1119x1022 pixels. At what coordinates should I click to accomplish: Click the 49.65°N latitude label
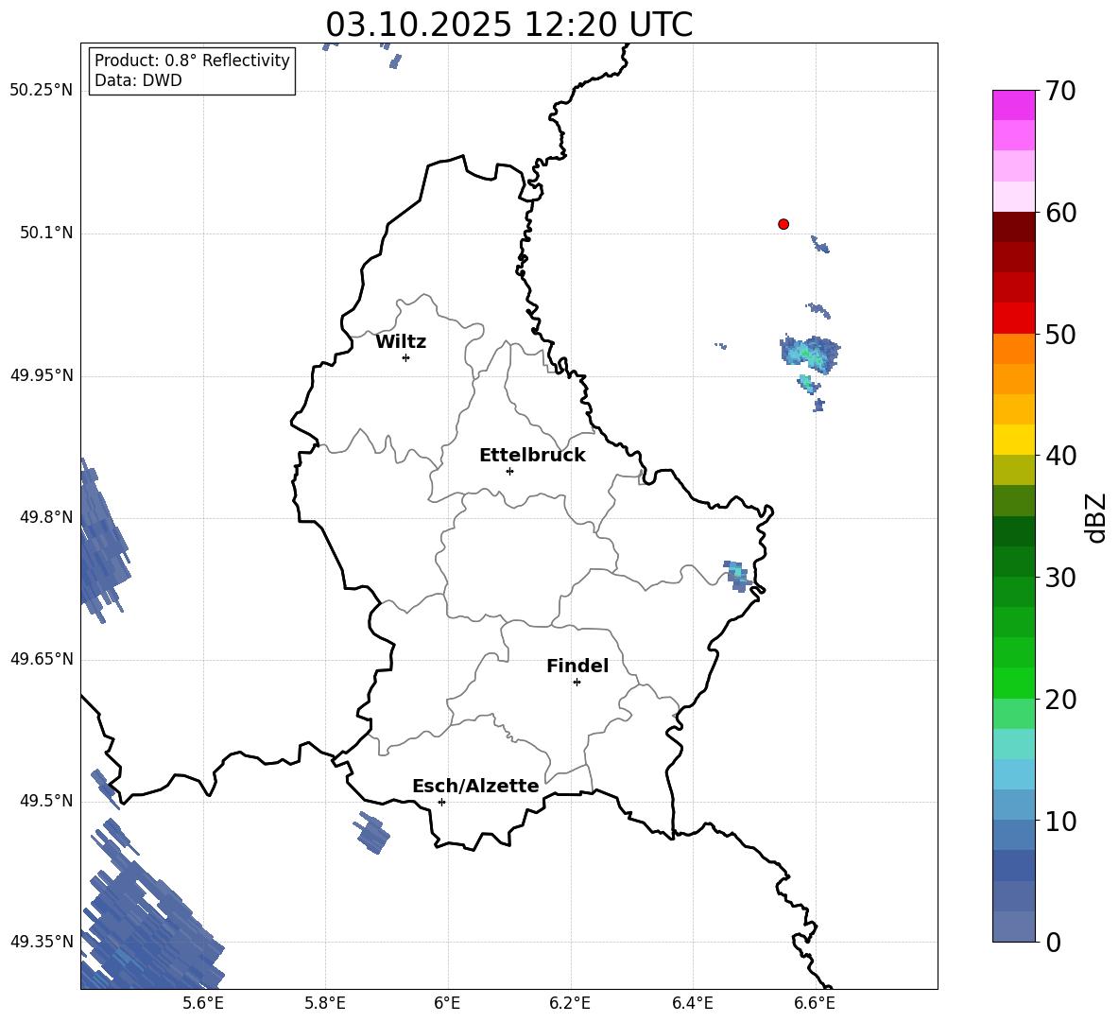coord(42,659)
